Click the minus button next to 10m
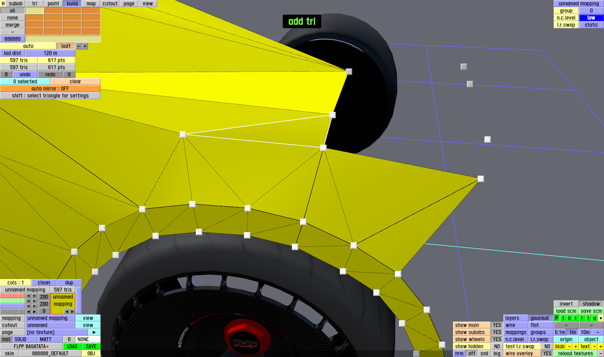Image resolution: width=604 pixels, height=357 pixels. tap(598, 332)
